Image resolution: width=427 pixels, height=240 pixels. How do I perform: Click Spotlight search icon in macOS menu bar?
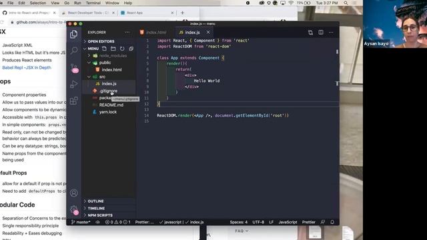(346, 3)
